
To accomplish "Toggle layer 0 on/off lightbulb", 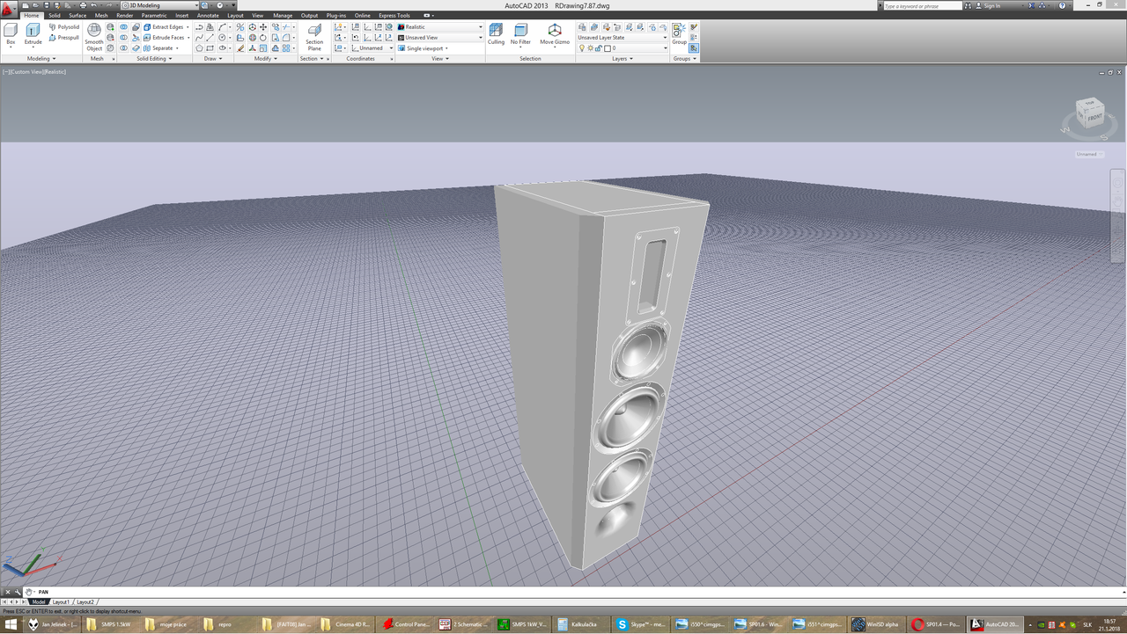I will click(582, 48).
